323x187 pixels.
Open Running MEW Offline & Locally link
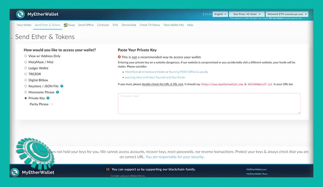pos(188,72)
